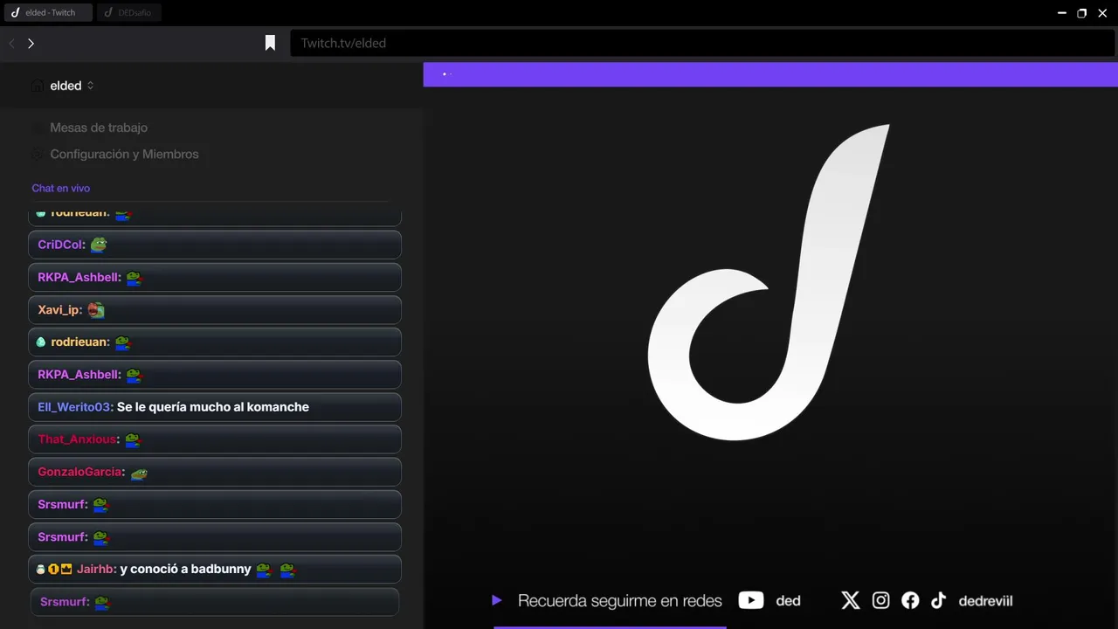Click the YouTube icon next to ded
Viewport: 1118px width, 629px height.
[x=751, y=600]
